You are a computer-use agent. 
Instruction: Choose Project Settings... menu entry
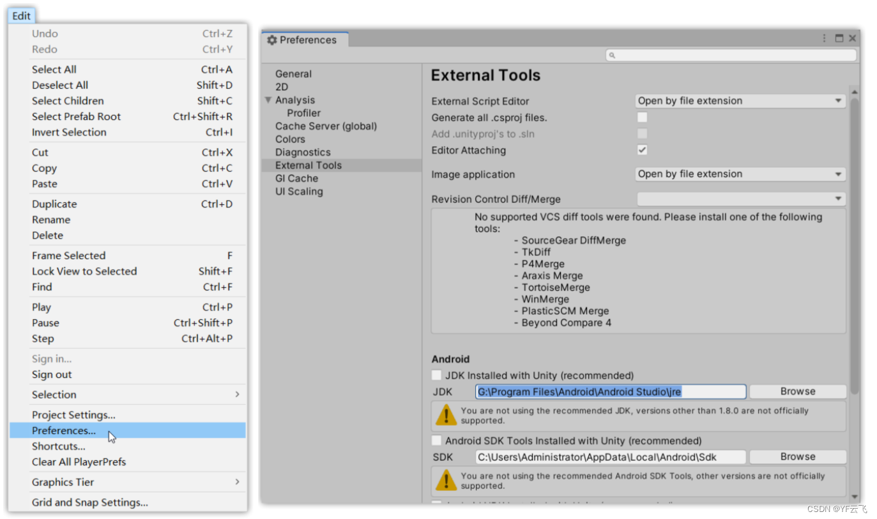[x=128, y=415]
